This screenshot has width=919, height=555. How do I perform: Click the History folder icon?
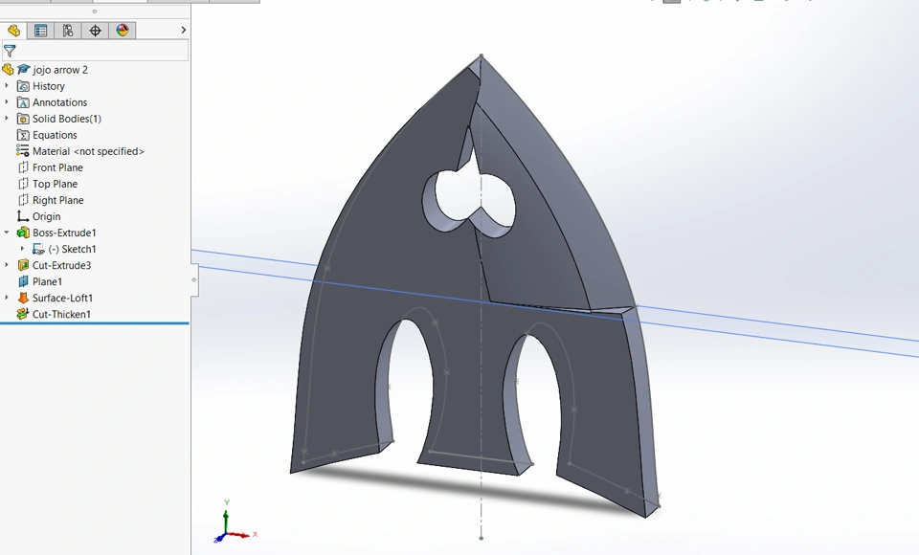[23, 86]
